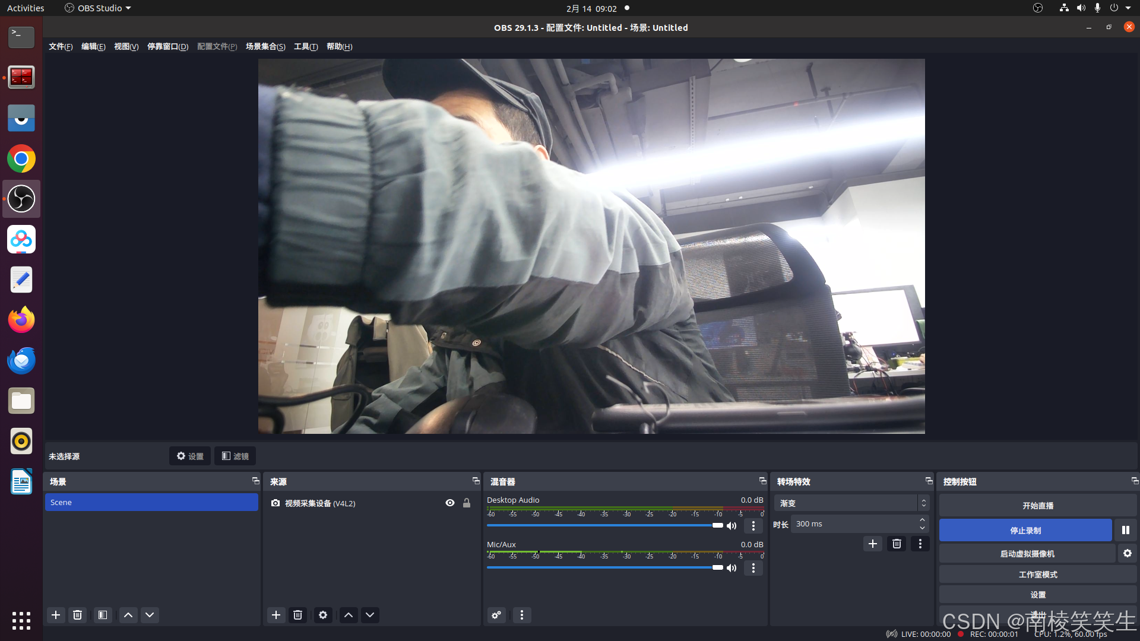
Task: Click 停止录制 button
Action: (x=1025, y=530)
